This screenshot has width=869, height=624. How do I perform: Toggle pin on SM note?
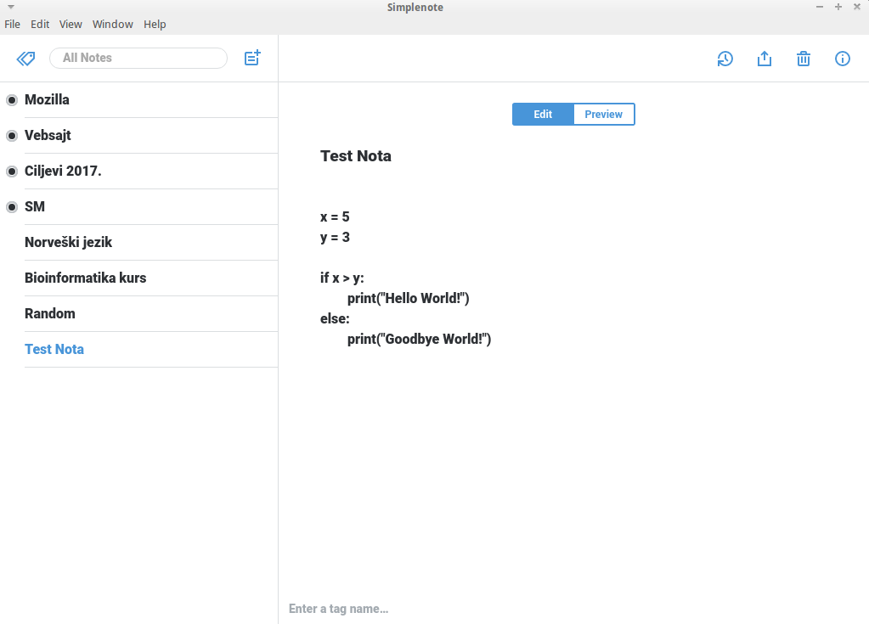pyautogui.click(x=12, y=207)
